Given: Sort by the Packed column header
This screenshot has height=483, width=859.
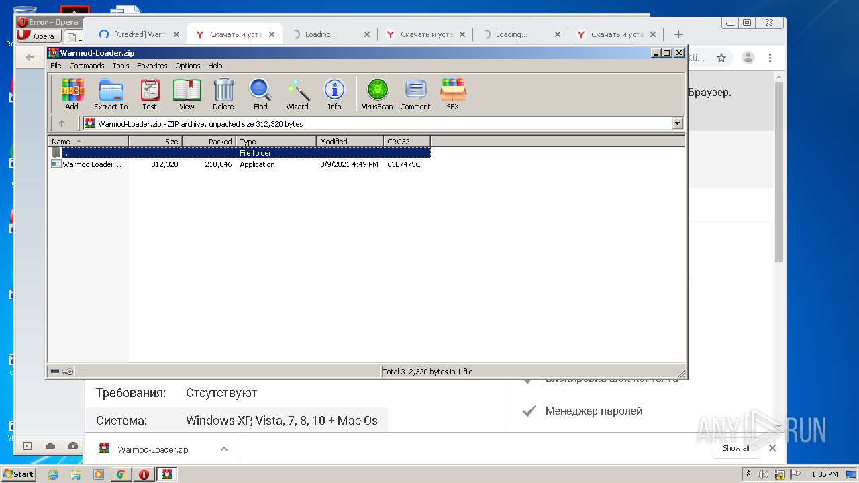Looking at the screenshot, I should tap(209, 141).
